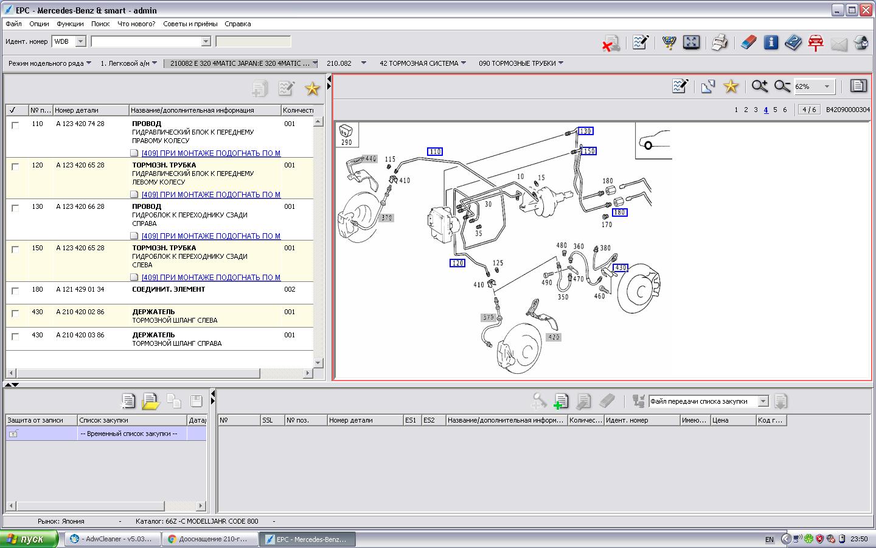This screenshot has height=548, width=876.
Task: Click the notes icon in top toolbar
Action: pyautogui.click(x=640, y=43)
